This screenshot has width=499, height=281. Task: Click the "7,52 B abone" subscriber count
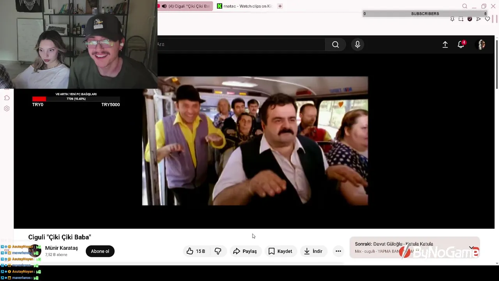tap(56, 255)
